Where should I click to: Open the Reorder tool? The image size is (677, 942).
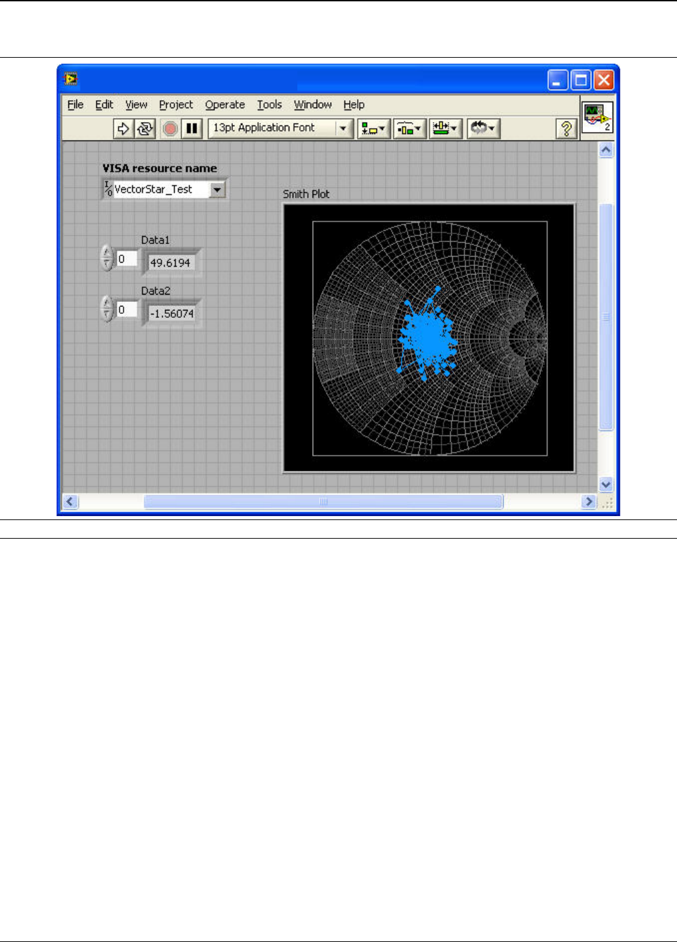click(x=483, y=129)
